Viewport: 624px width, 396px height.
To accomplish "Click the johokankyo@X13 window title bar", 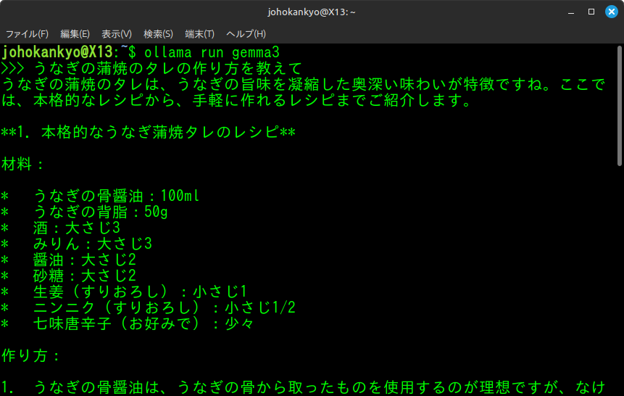I will [x=312, y=12].
